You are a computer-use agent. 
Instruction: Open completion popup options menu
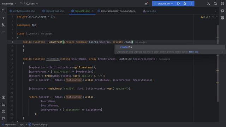[x=223, y=52]
